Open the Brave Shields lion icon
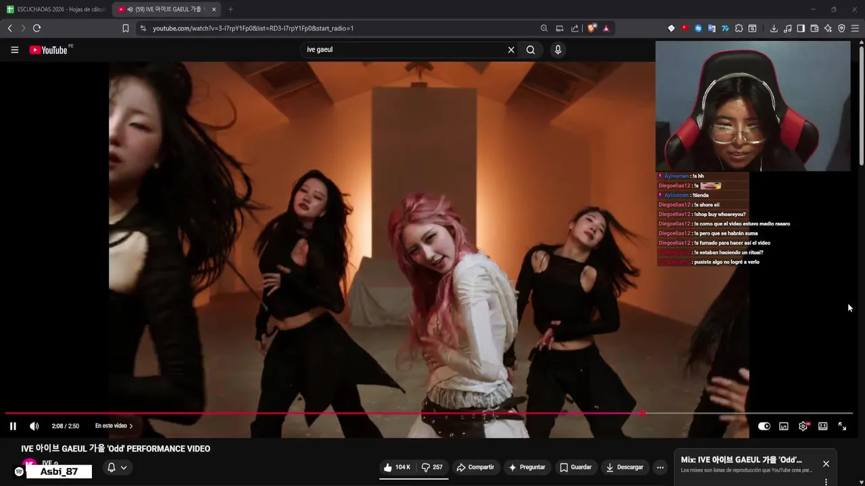The image size is (865, 486). click(x=592, y=28)
